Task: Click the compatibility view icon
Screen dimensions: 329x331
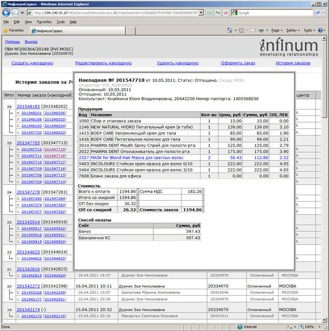Action: pyautogui.click(x=209, y=13)
